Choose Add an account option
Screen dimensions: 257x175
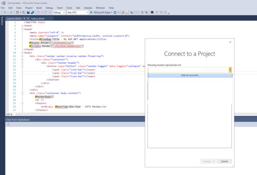click(190, 75)
